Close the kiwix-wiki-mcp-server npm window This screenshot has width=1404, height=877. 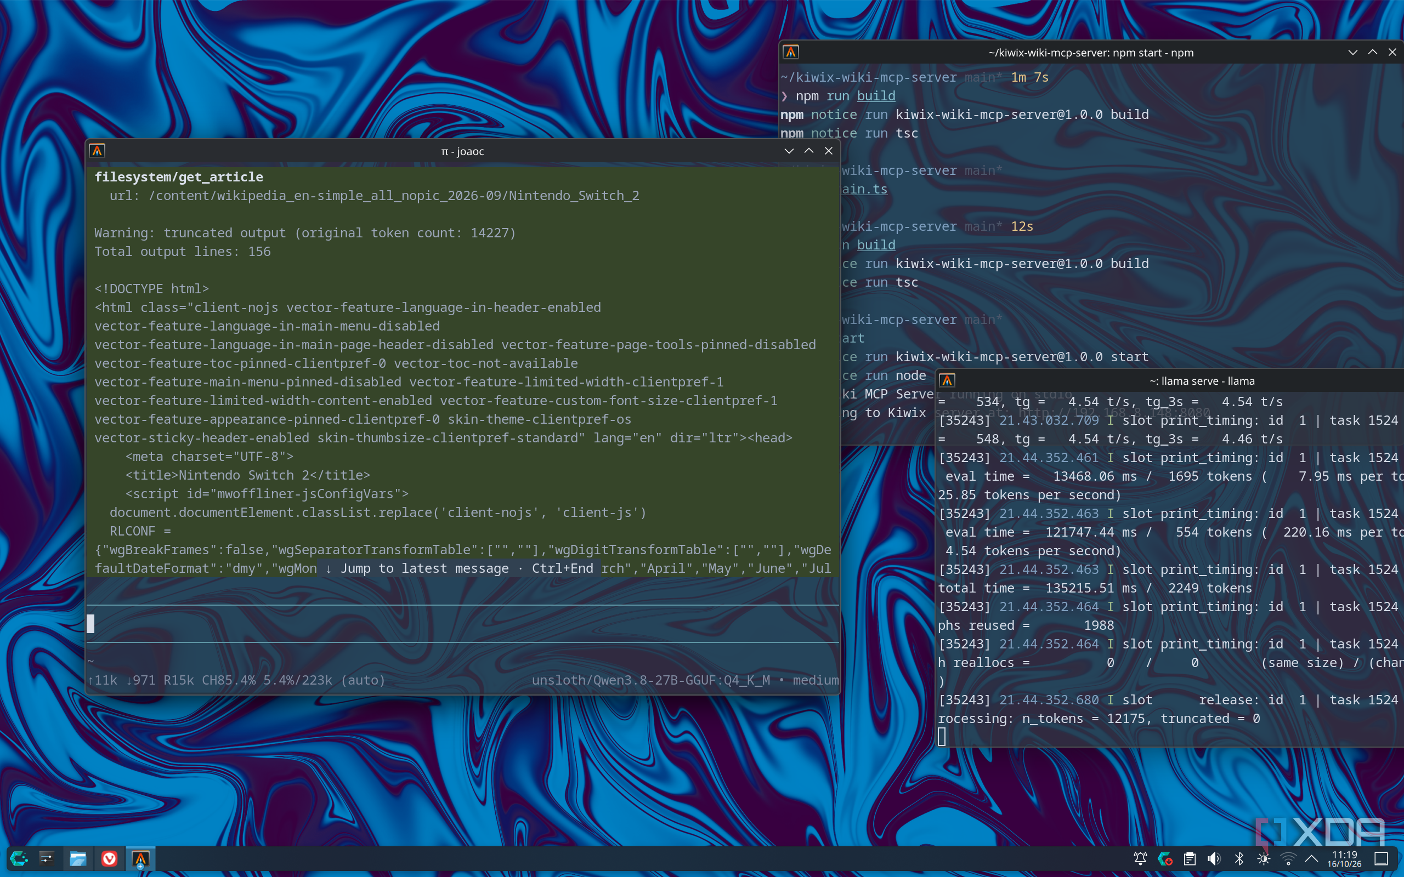tap(1392, 52)
